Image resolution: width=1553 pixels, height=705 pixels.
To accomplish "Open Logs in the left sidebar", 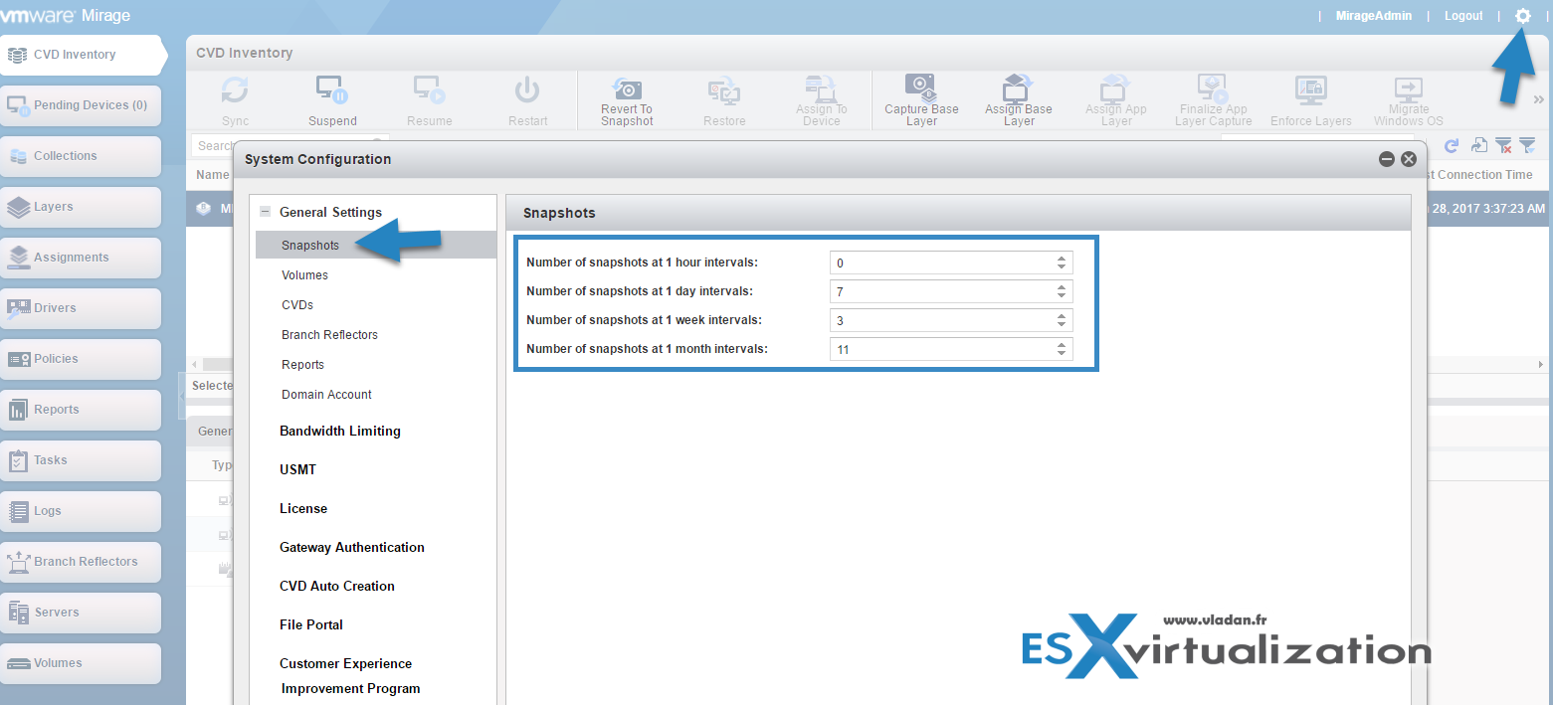I will point(81,511).
